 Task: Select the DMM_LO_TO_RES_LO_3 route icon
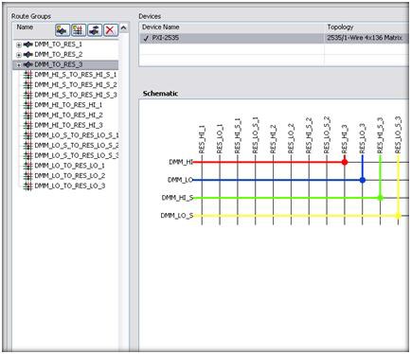[x=28, y=186]
